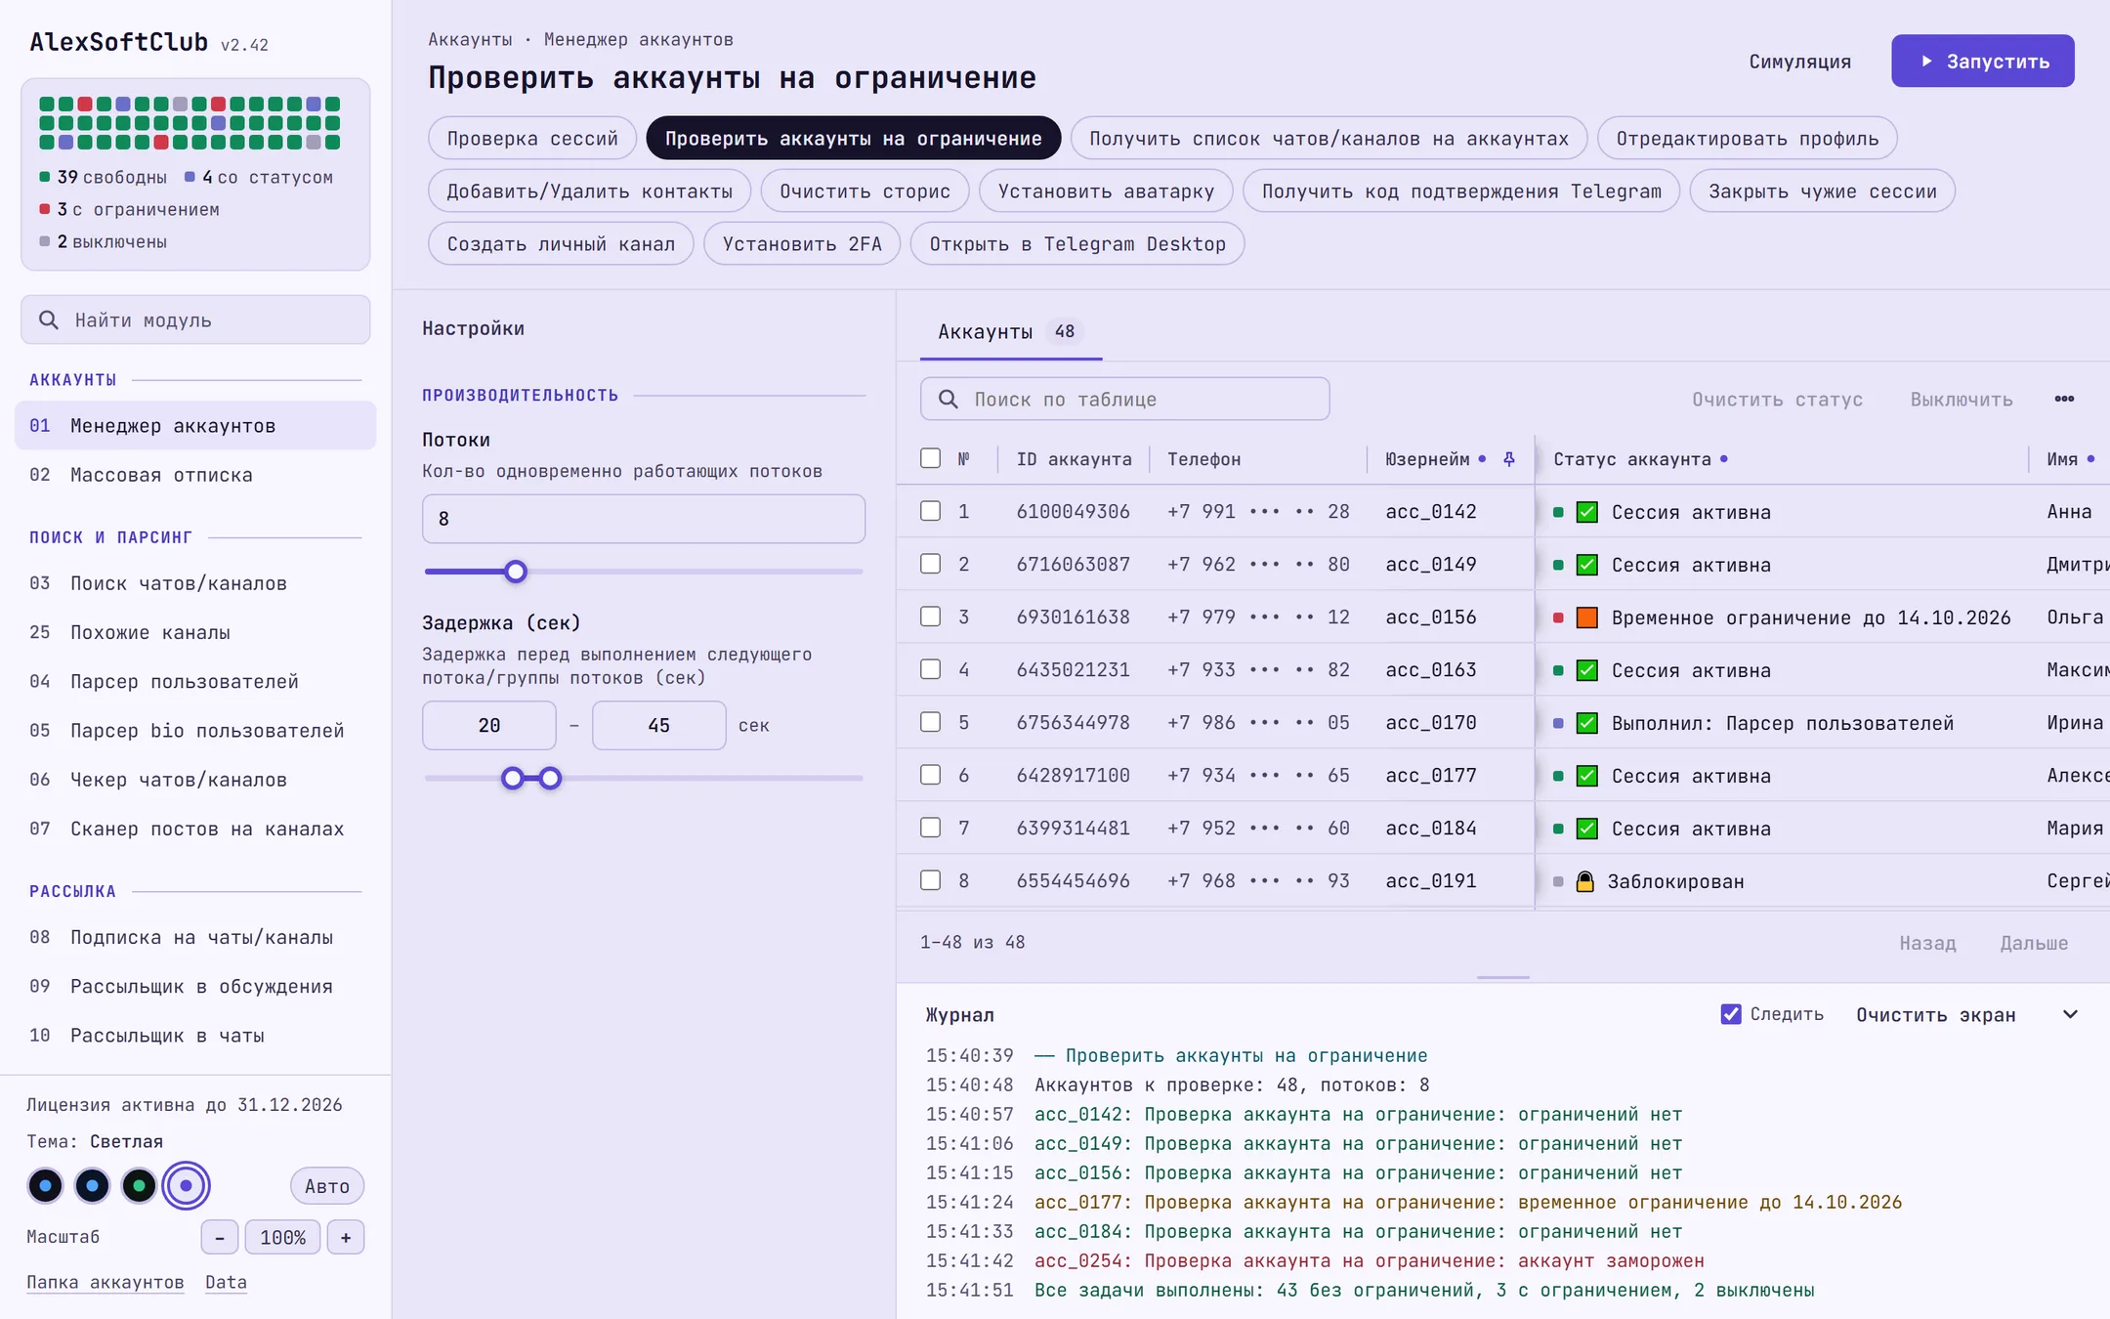This screenshot has width=2110, height=1319.
Task: Select the first dark theme swatch
Action: tap(46, 1186)
